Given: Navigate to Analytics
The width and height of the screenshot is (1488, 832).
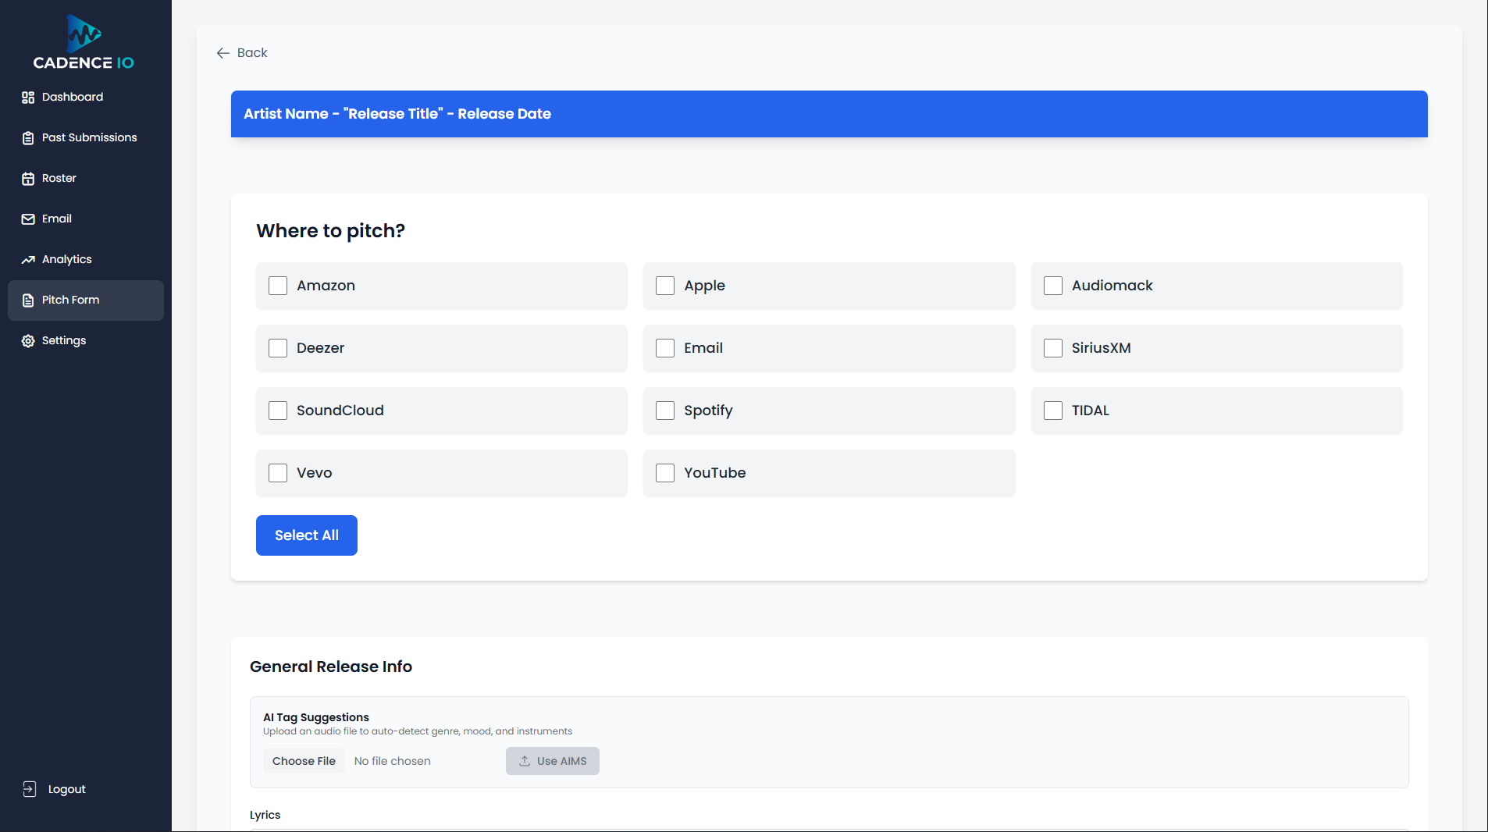Looking at the screenshot, I should click(x=86, y=260).
